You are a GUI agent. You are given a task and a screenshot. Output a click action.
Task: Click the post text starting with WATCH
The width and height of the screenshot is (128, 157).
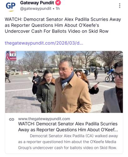(x=63, y=25)
